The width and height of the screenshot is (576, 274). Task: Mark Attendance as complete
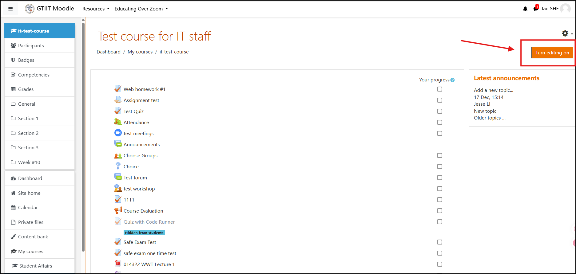[440, 122]
